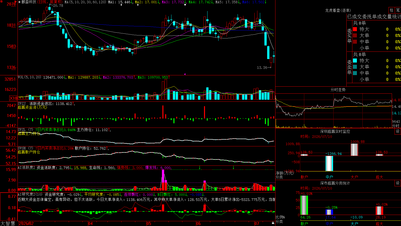Viewport: 401px width, 226px height.
Task: Click the white cross marker under MA2
Action: [138, 5]
